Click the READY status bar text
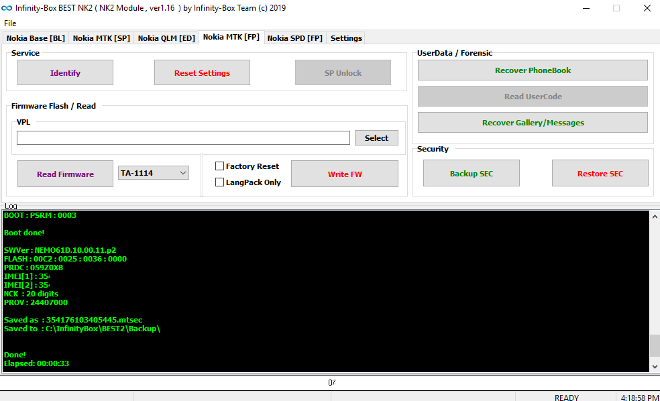The width and height of the screenshot is (660, 401). 567,398
